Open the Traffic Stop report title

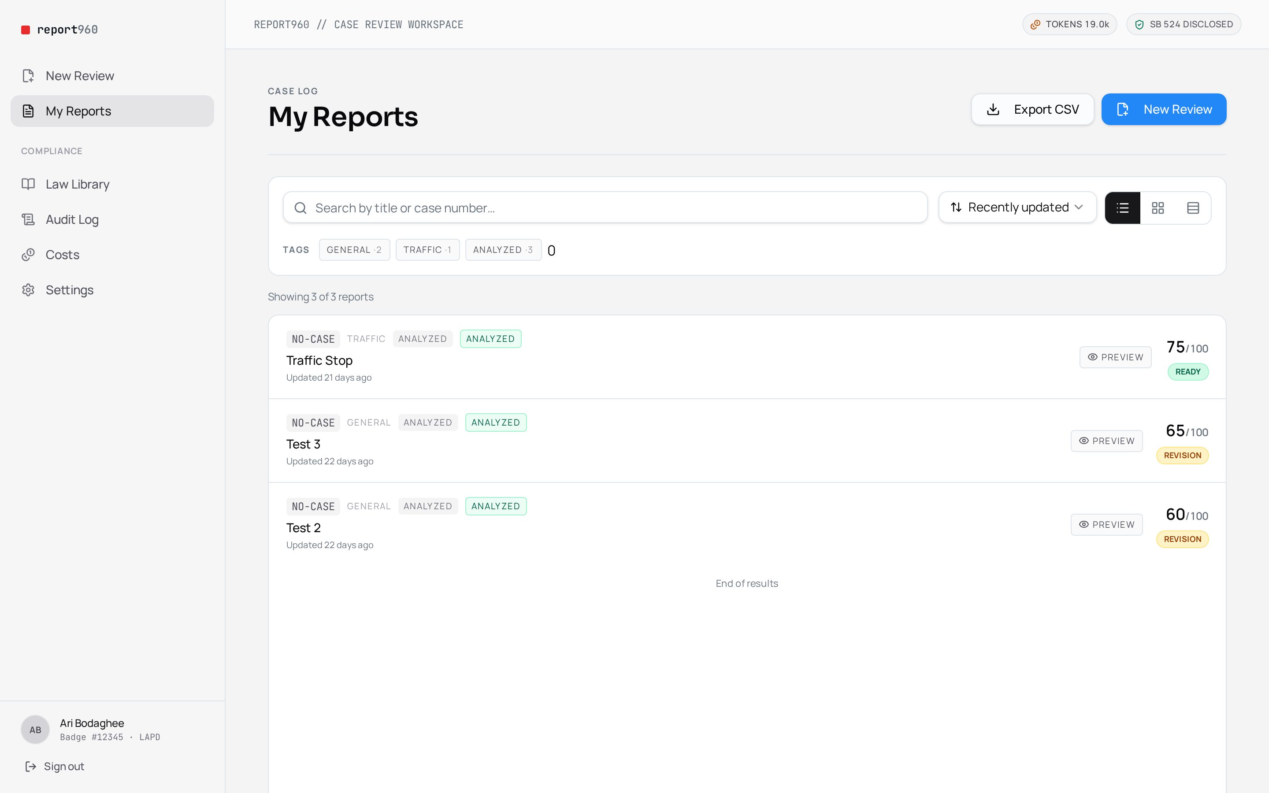point(319,360)
